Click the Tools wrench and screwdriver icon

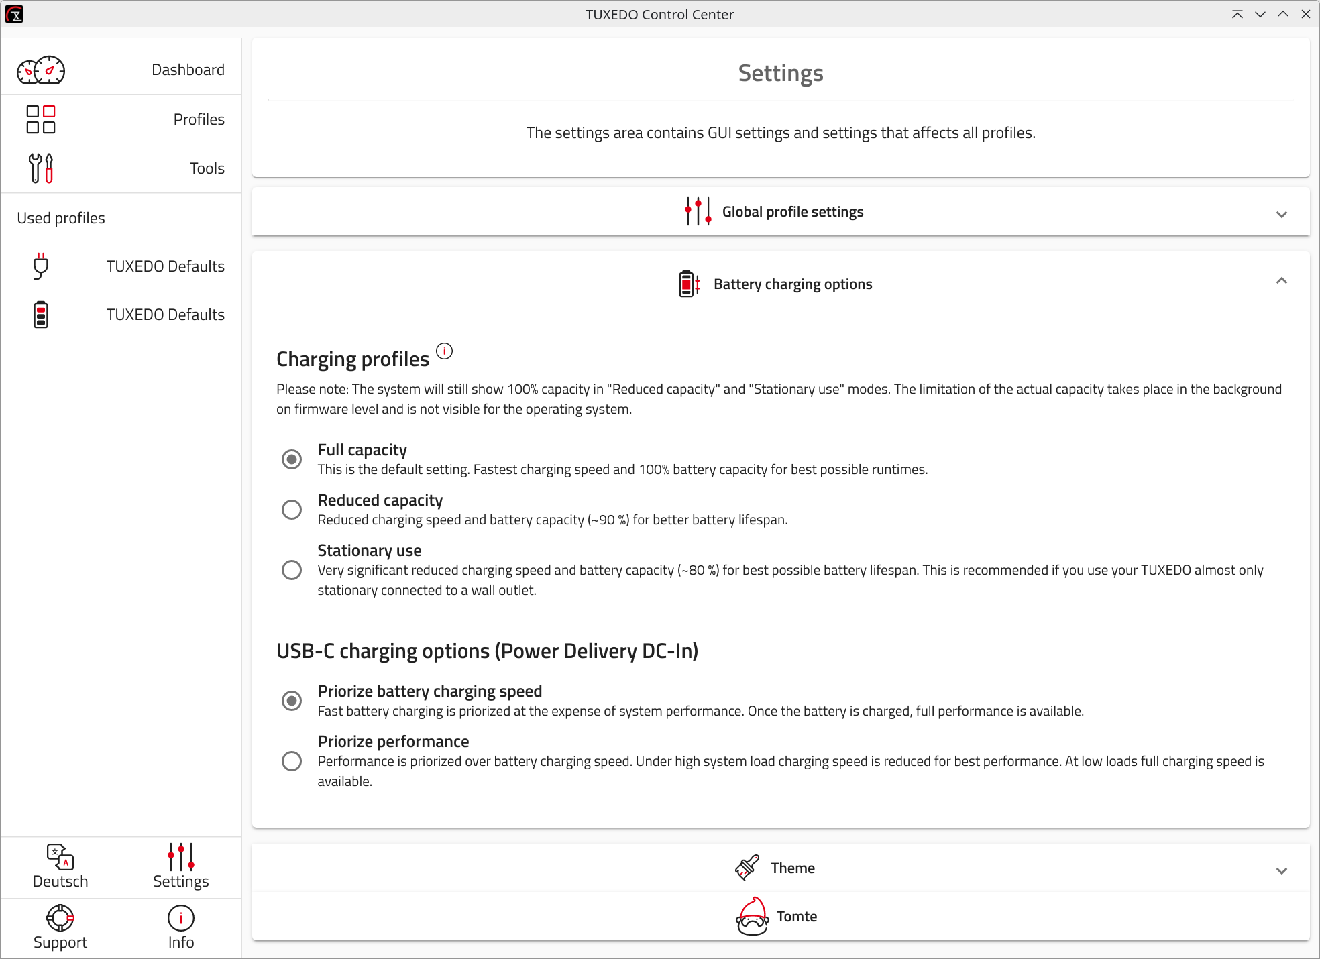[x=41, y=168]
